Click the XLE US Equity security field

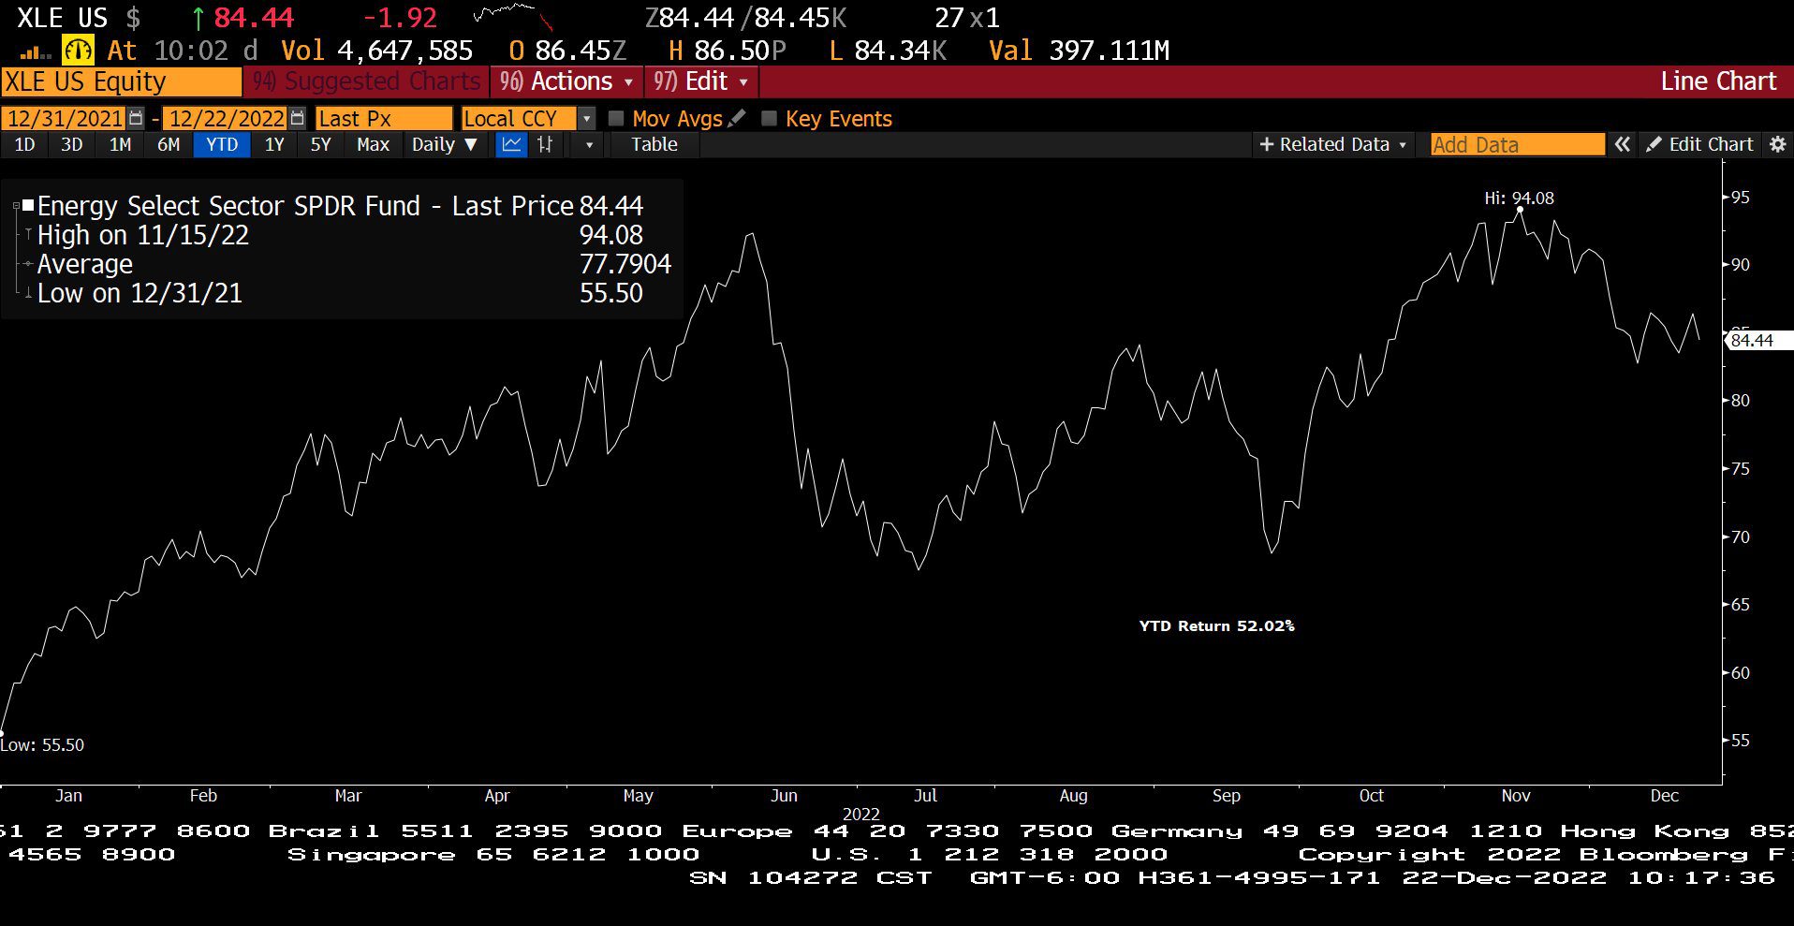(x=122, y=81)
